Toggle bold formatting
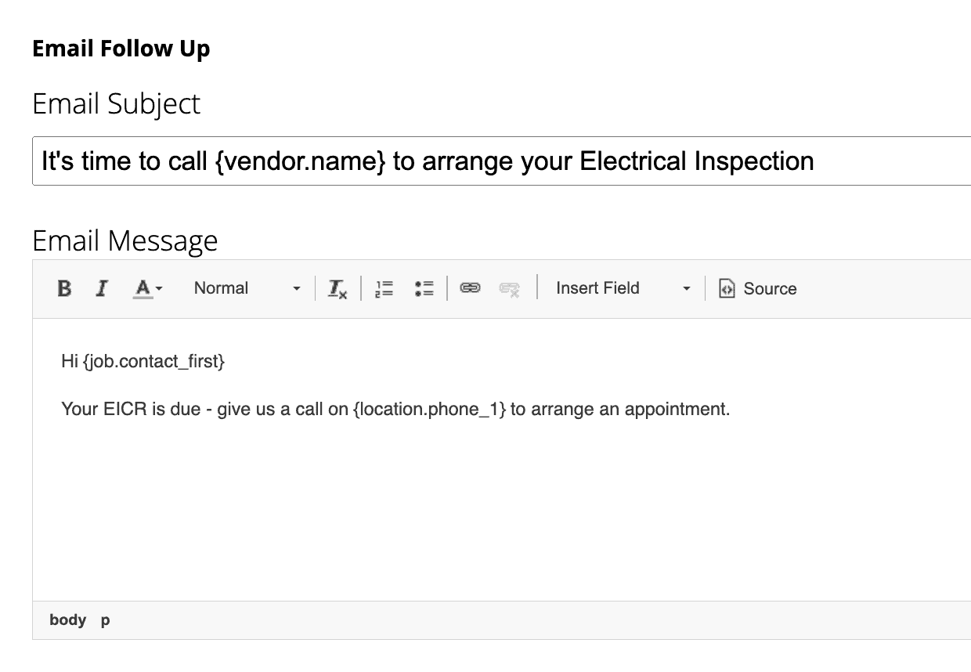 coord(64,288)
